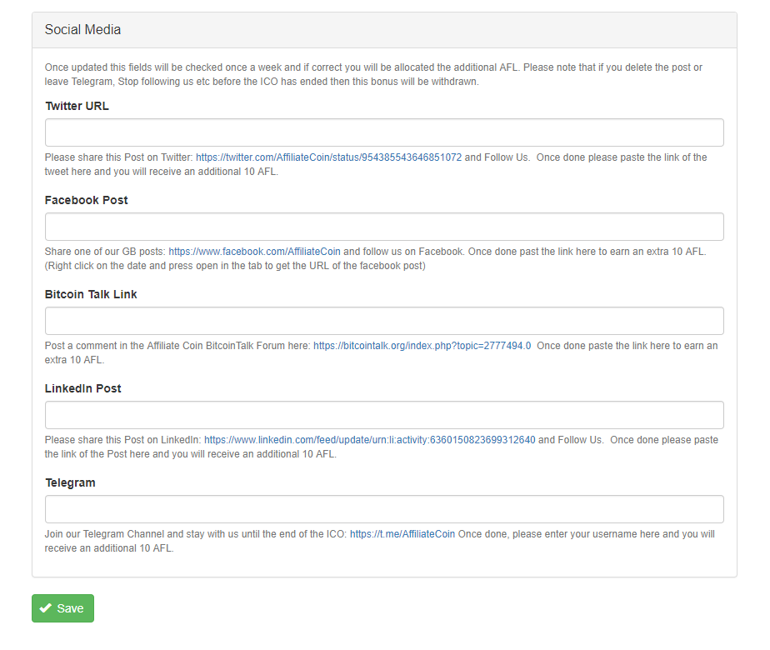The height and width of the screenshot is (650, 770).
Task: Click the Facebook Post field label
Action: [x=86, y=200]
